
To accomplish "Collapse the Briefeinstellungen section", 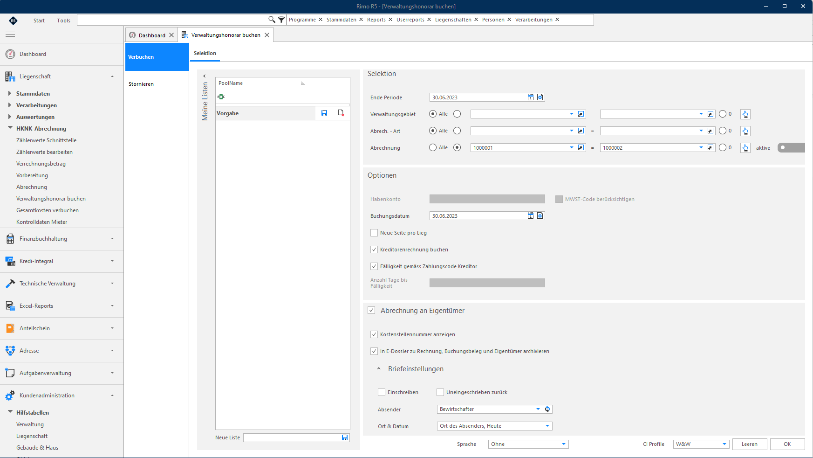I will pyautogui.click(x=379, y=368).
